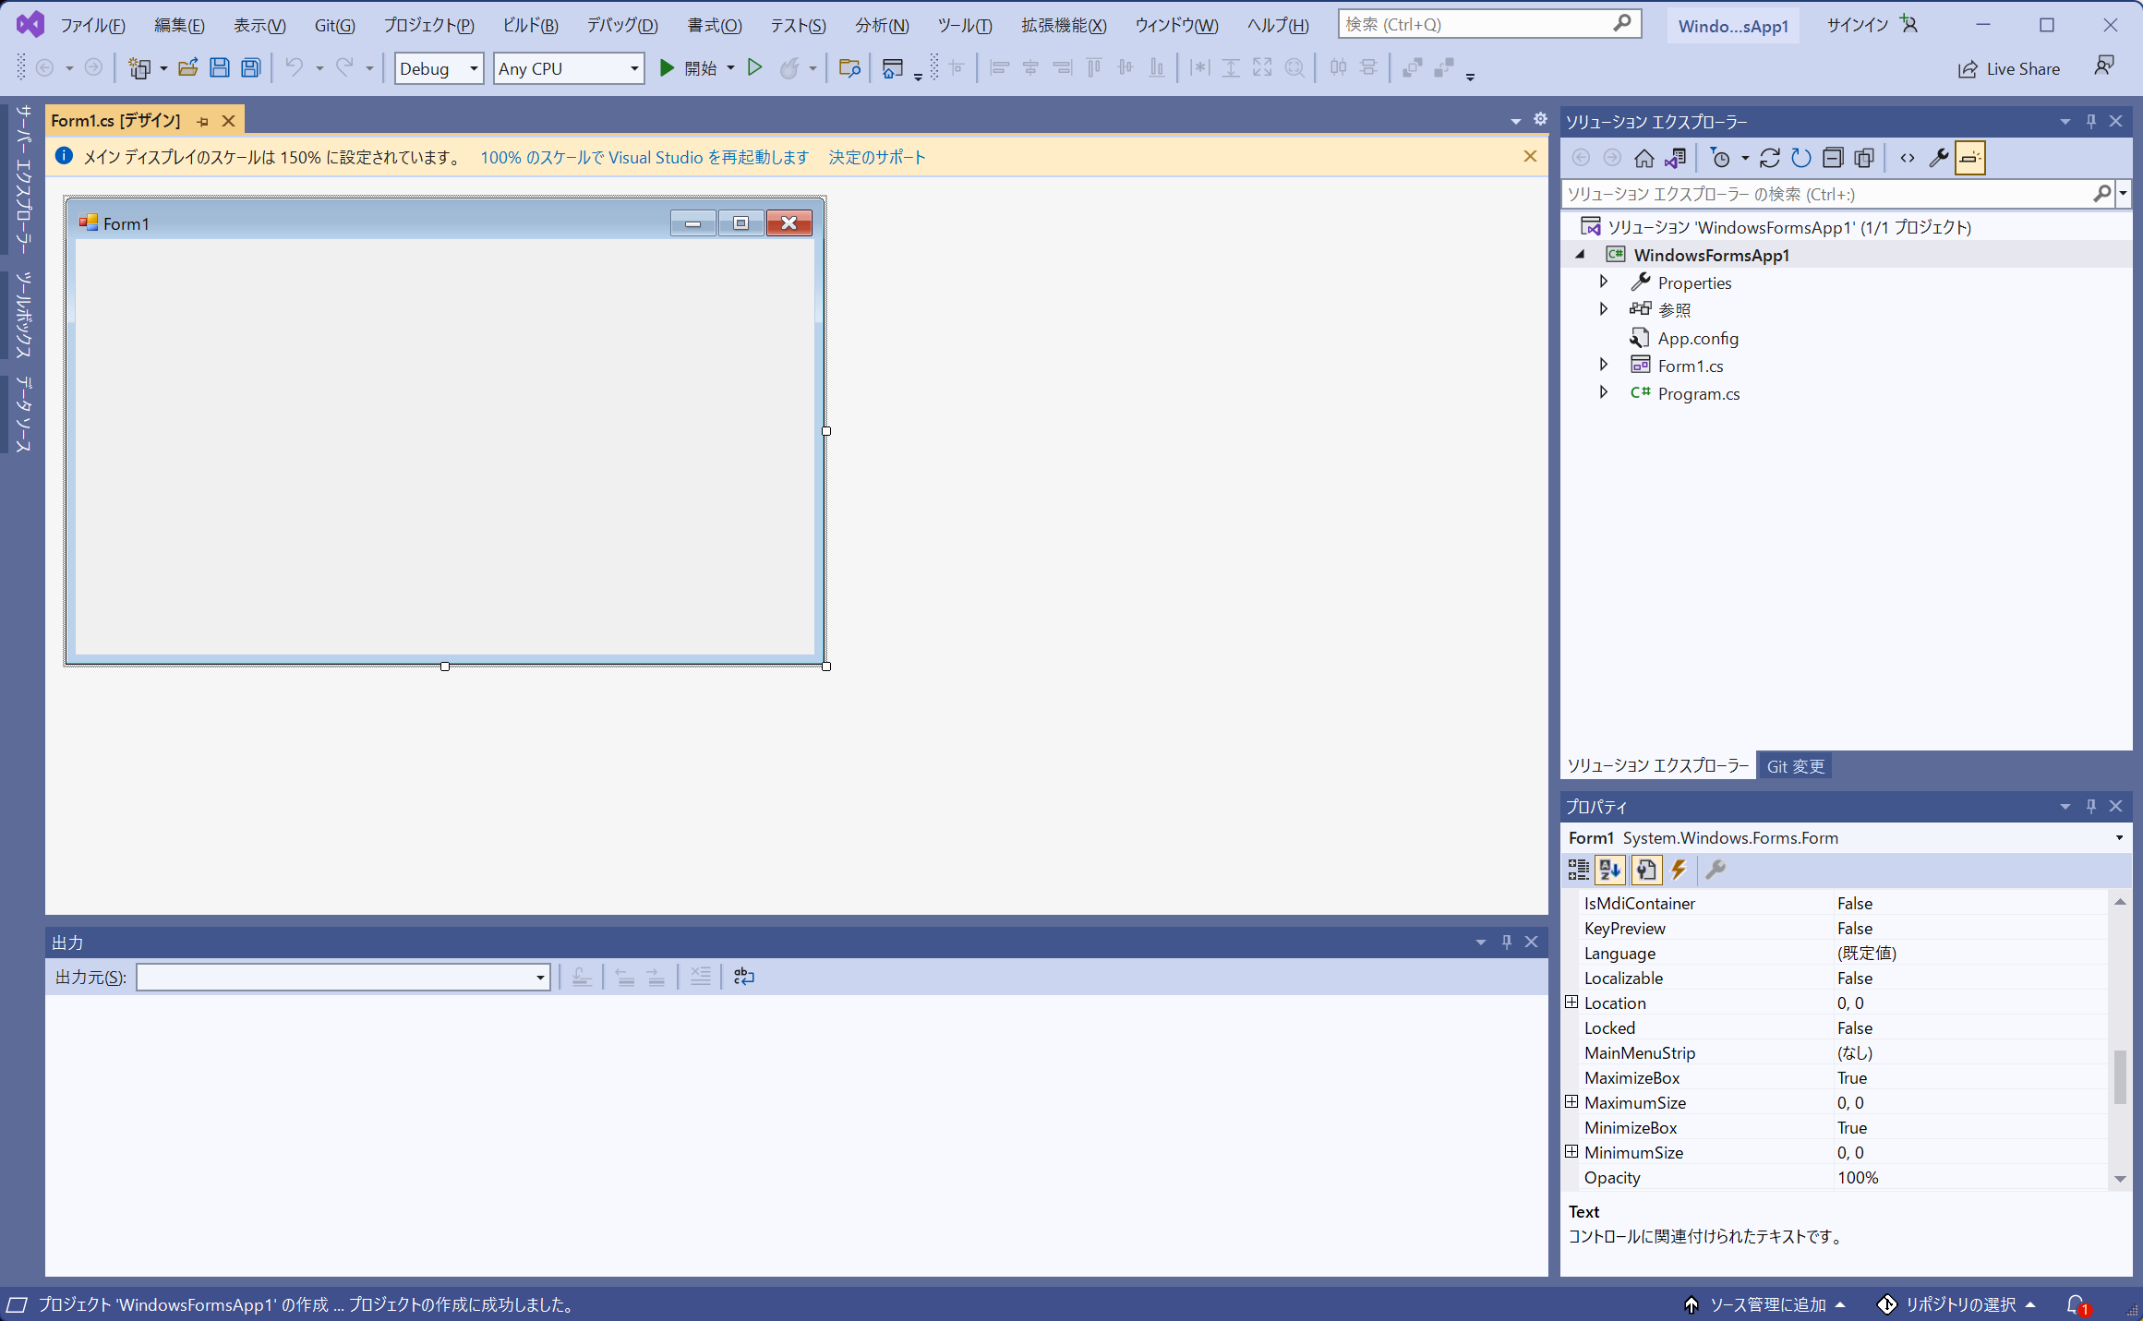The image size is (2143, 1321).
Task: Toggle Categorized view in Properties panel
Action: point(1579,870)
